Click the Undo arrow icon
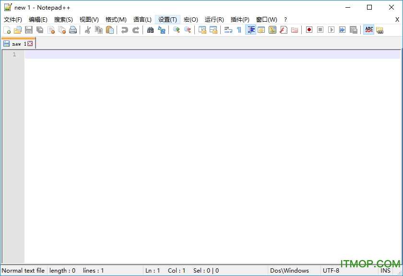The height and width of the screenshot is (276, 403). (125, 30)
